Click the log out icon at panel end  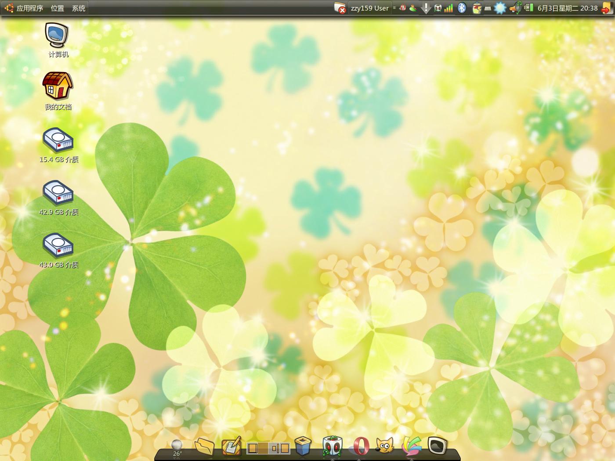tap(606, 8)
